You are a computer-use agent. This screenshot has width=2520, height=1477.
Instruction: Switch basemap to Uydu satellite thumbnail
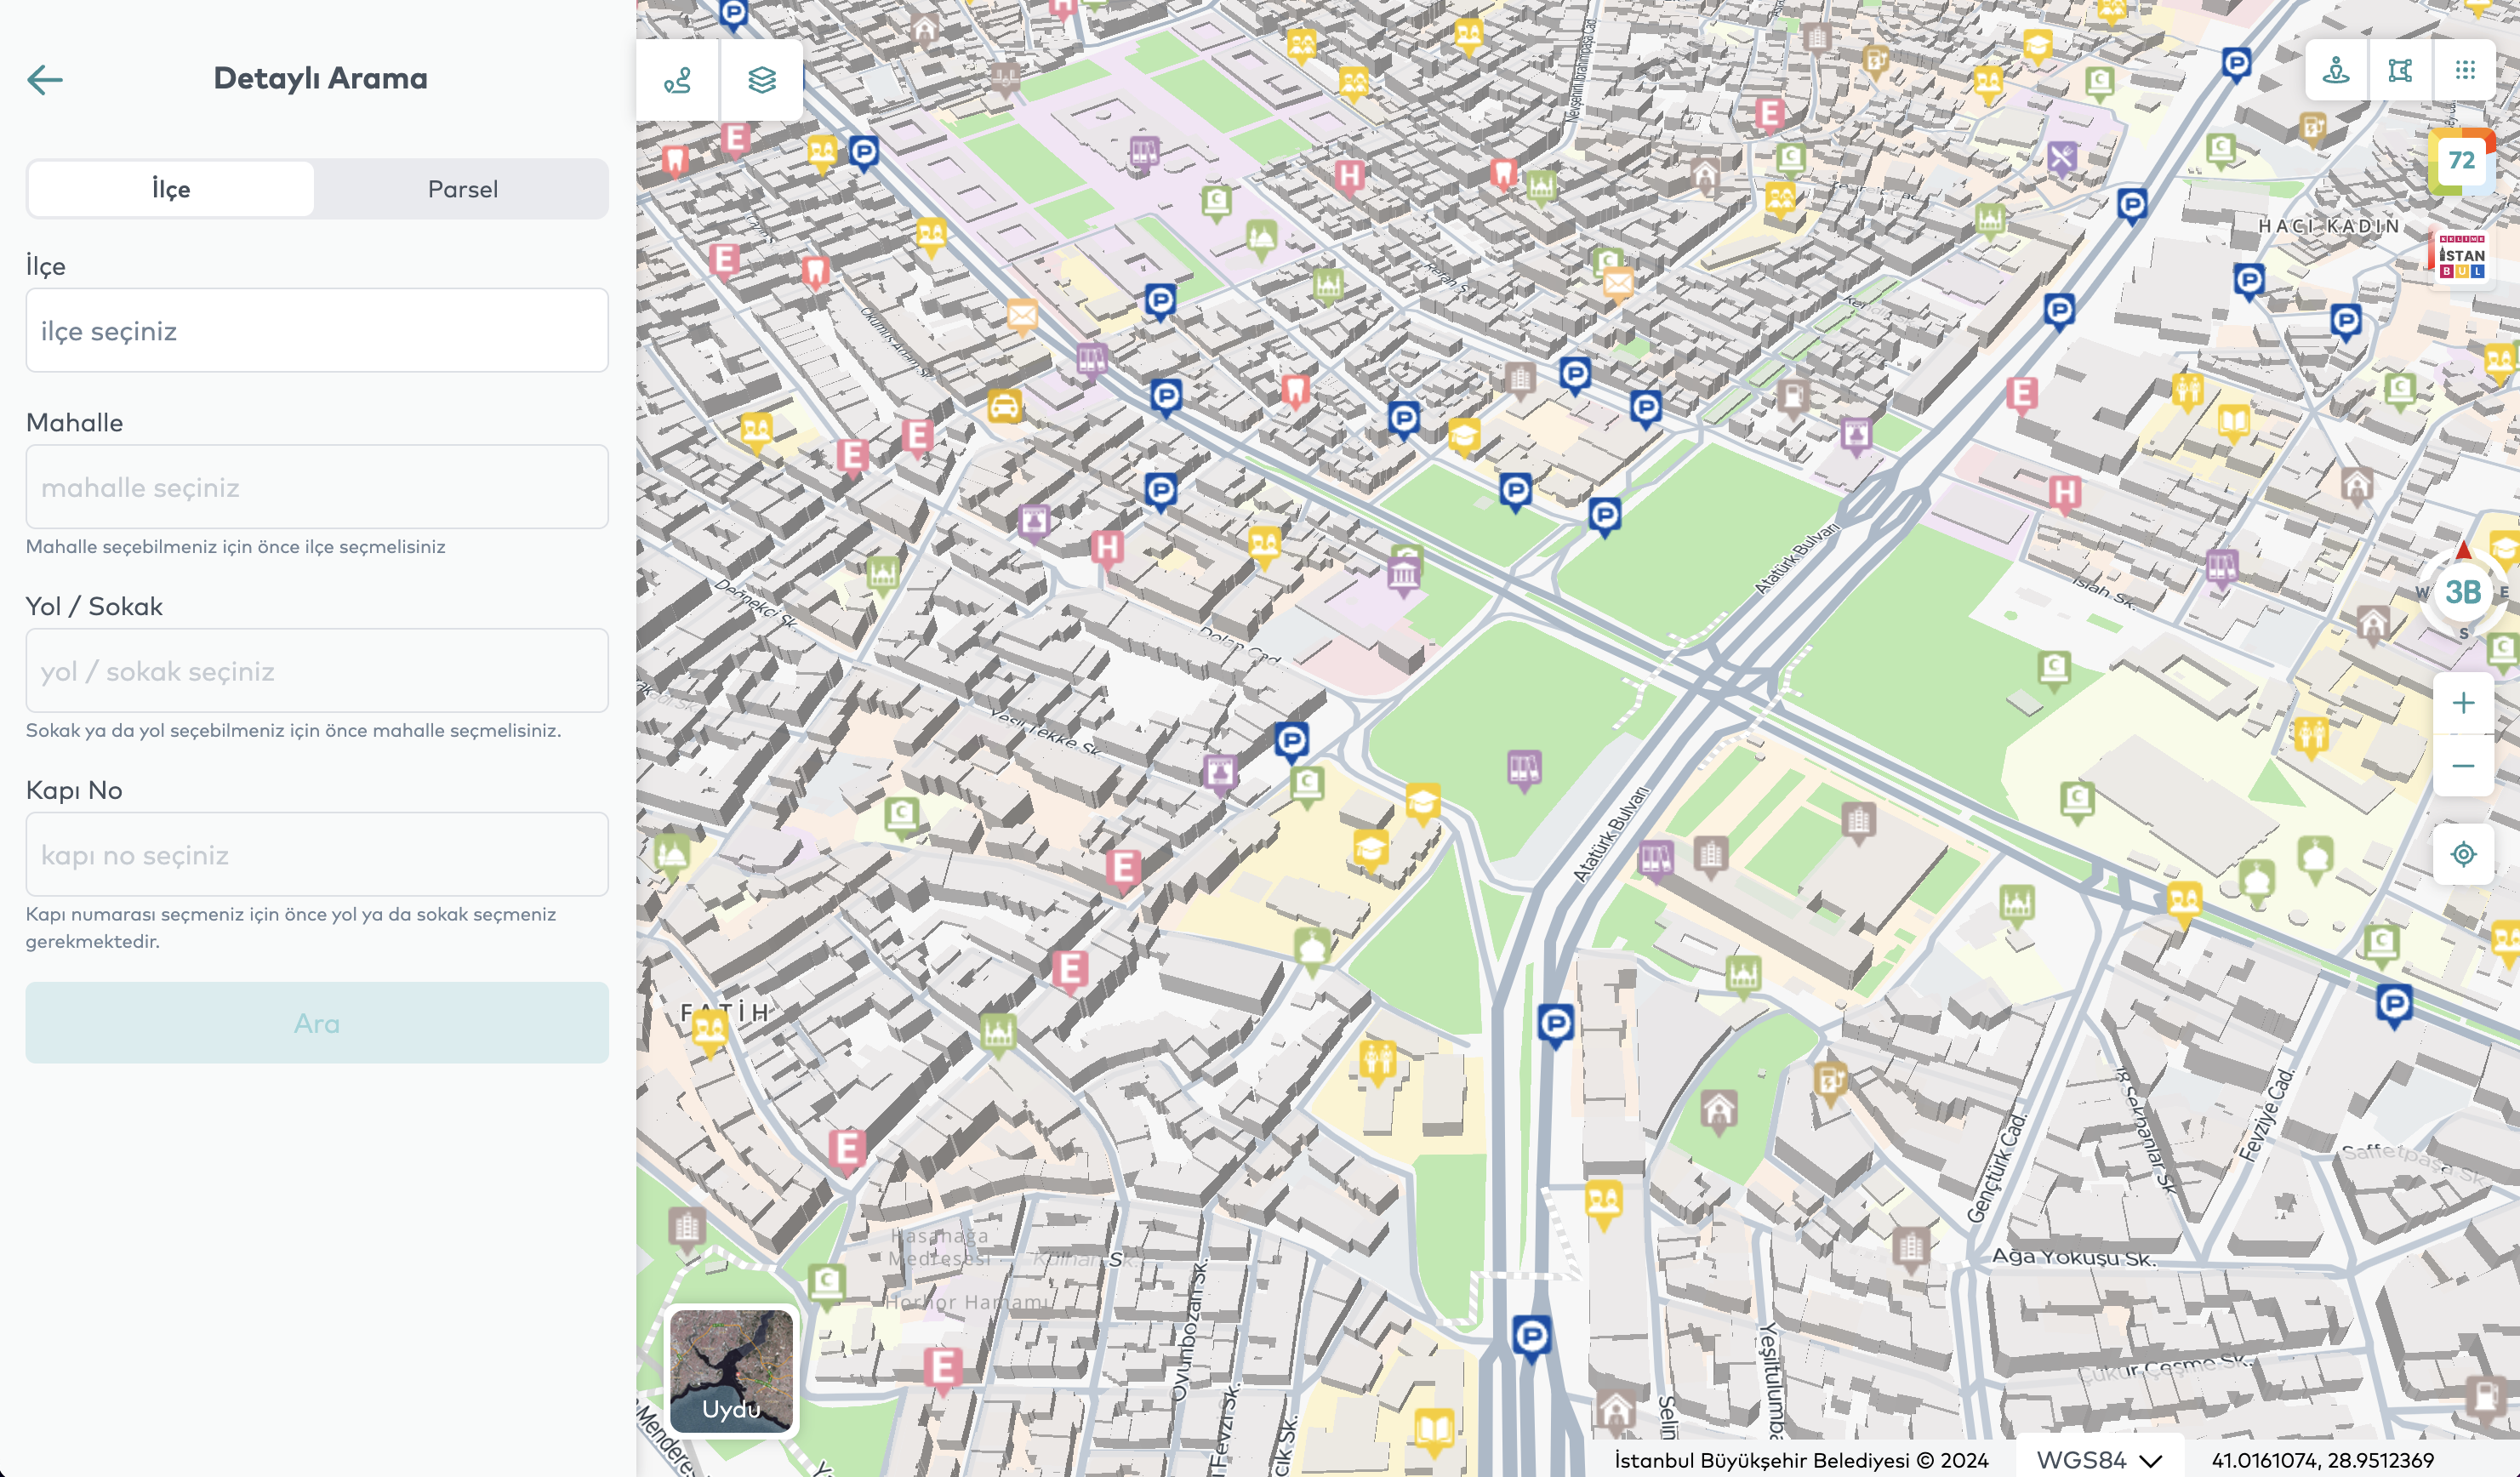tap(731, 1370)
